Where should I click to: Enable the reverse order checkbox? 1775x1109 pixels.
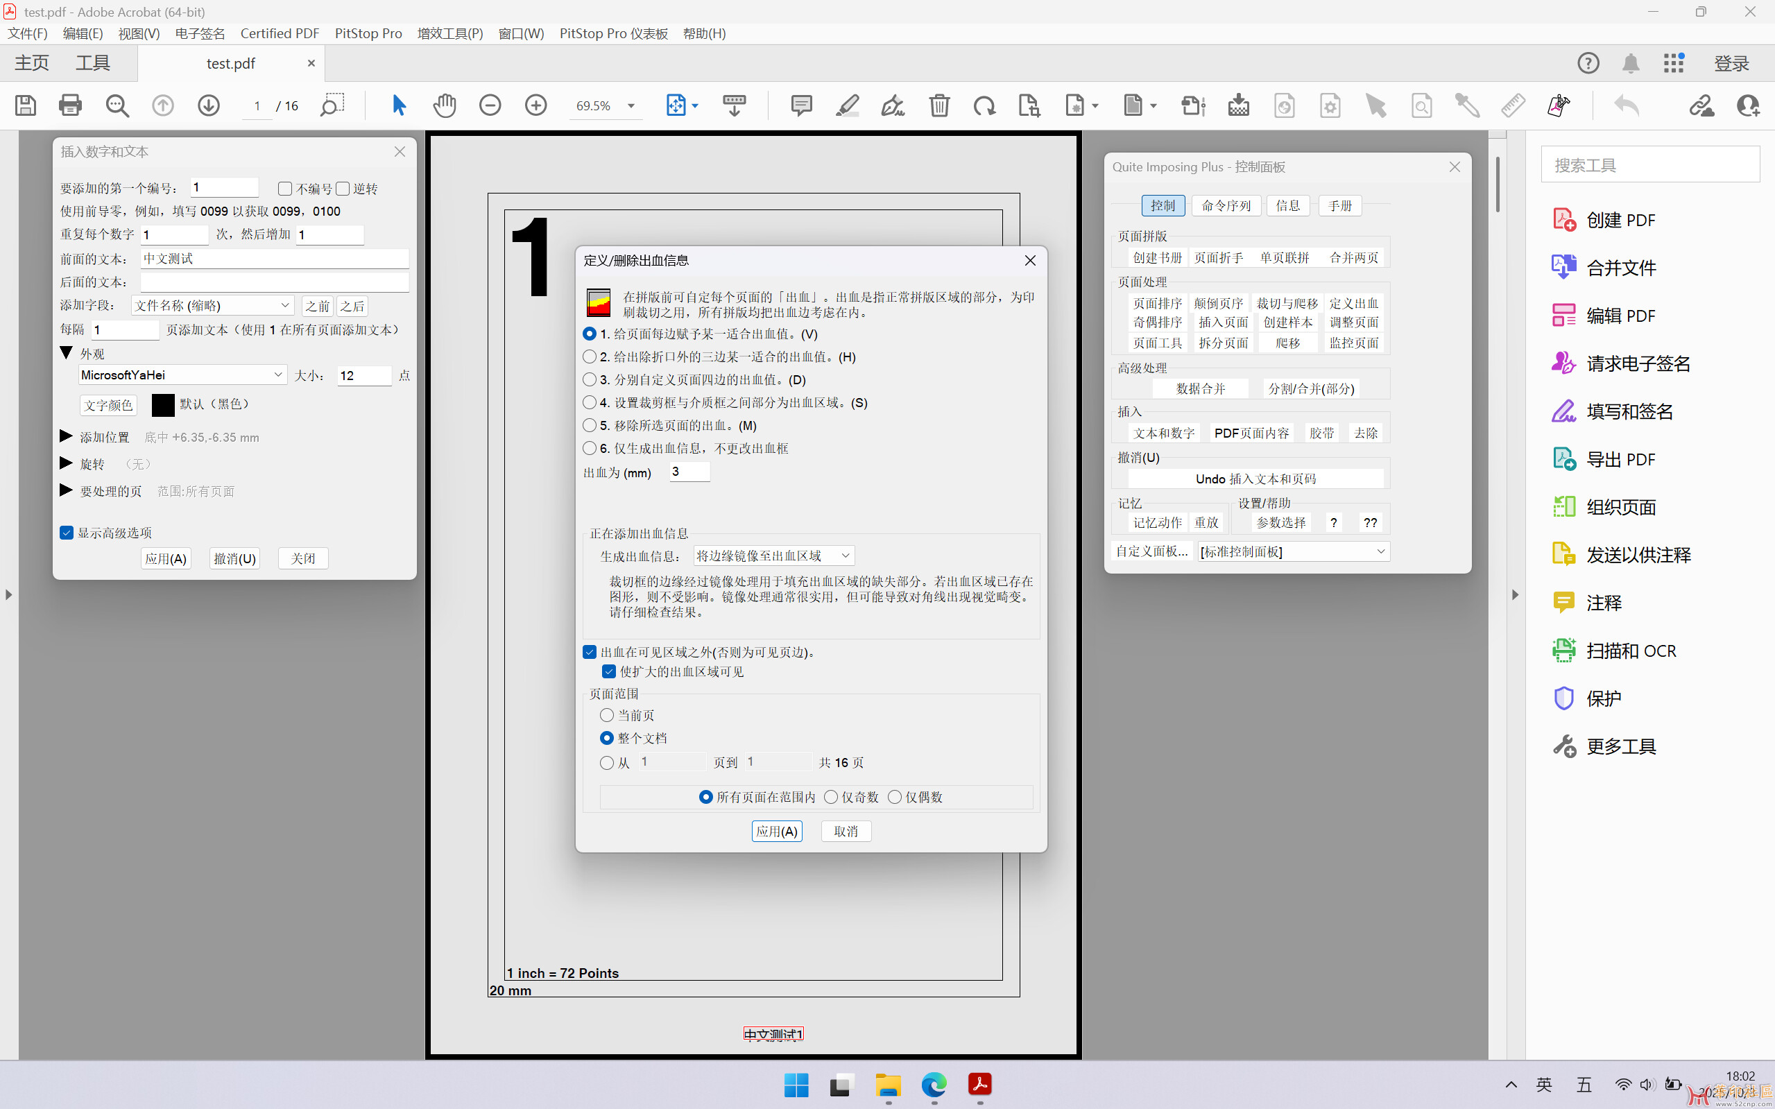(x=343, y=189)
